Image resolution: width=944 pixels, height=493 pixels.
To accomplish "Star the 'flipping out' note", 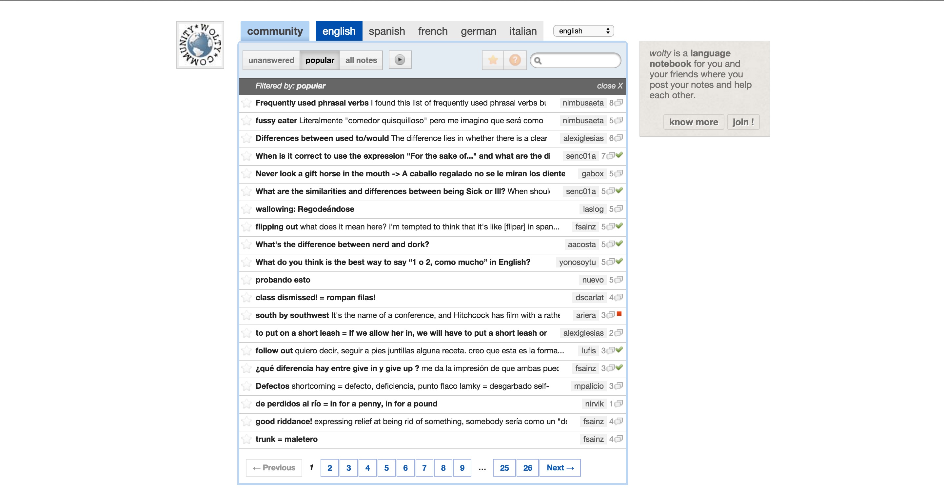I will coord(246,227).
